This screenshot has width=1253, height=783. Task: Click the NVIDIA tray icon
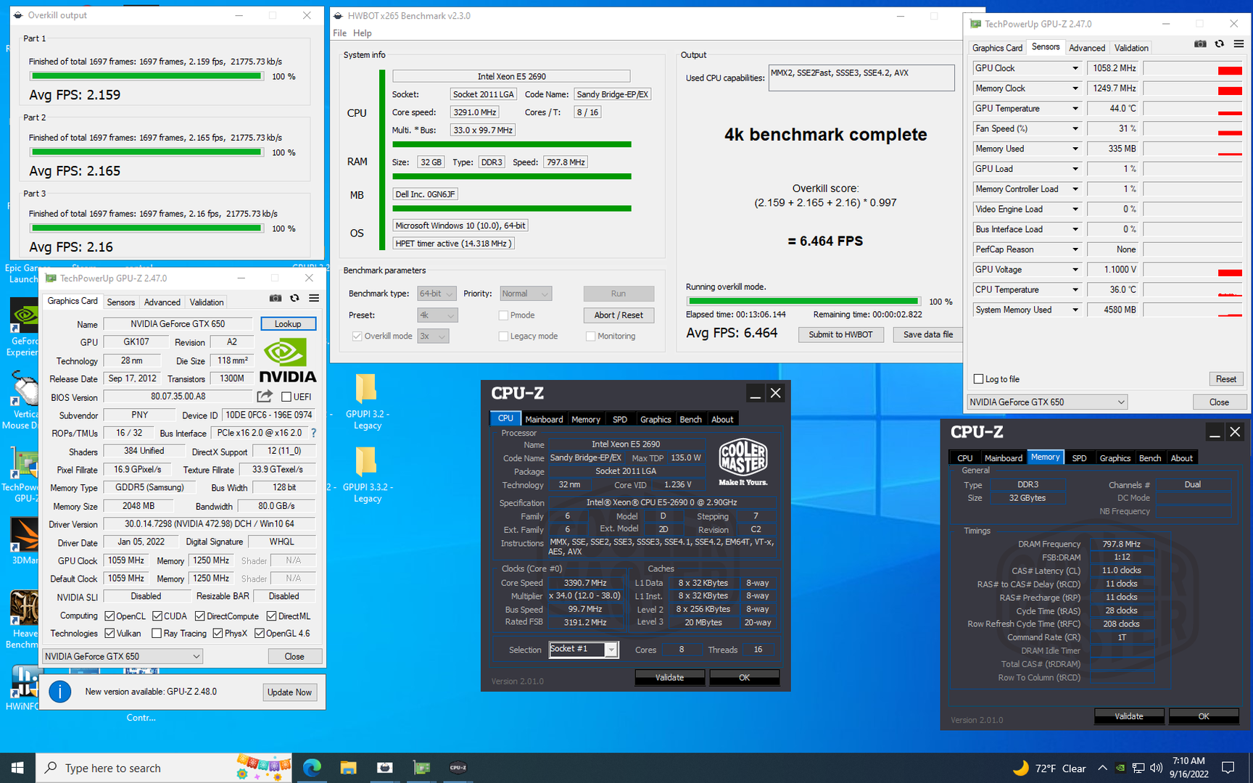tap(1120, 768)
